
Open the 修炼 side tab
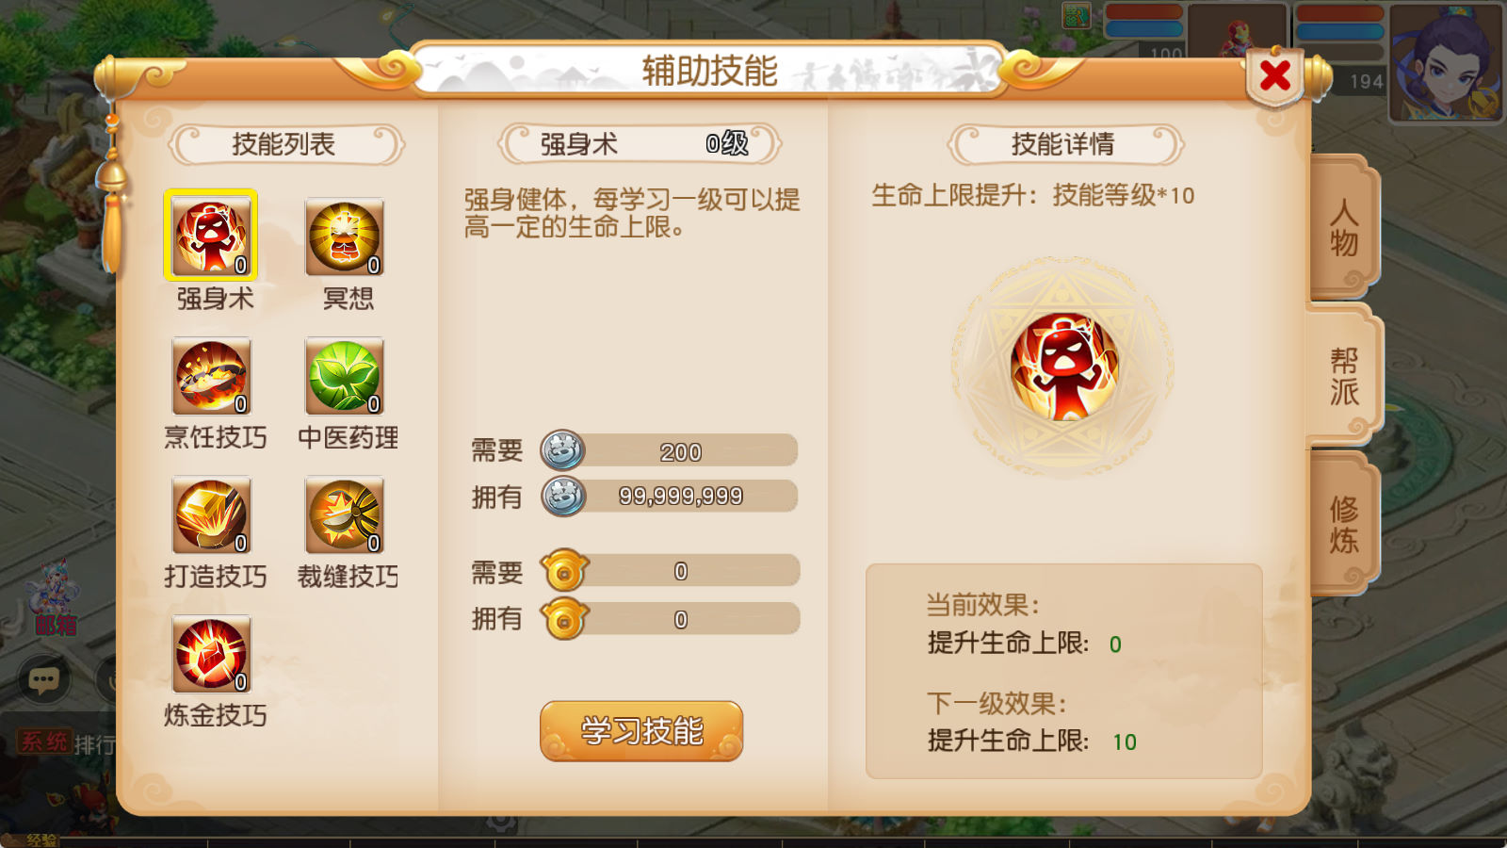pos(1344,524)
